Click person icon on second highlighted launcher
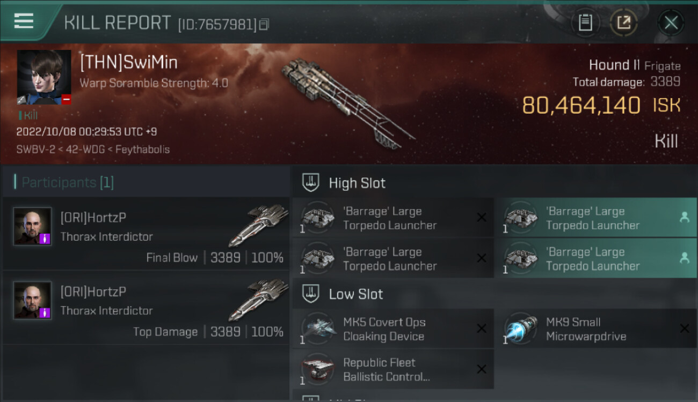Viewport: 698px width, 402px height. click(685, 258)
